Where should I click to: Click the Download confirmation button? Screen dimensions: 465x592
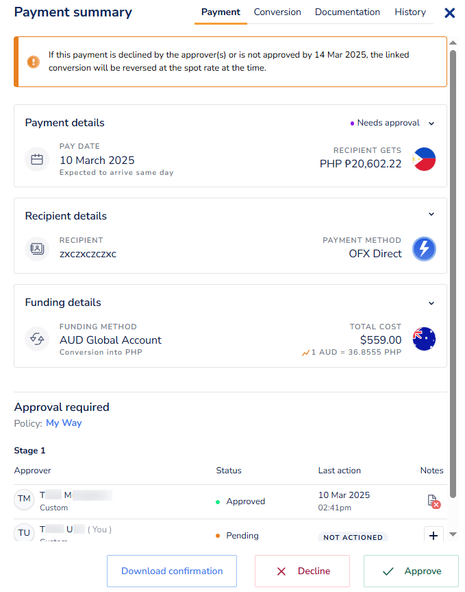point(171,571)
